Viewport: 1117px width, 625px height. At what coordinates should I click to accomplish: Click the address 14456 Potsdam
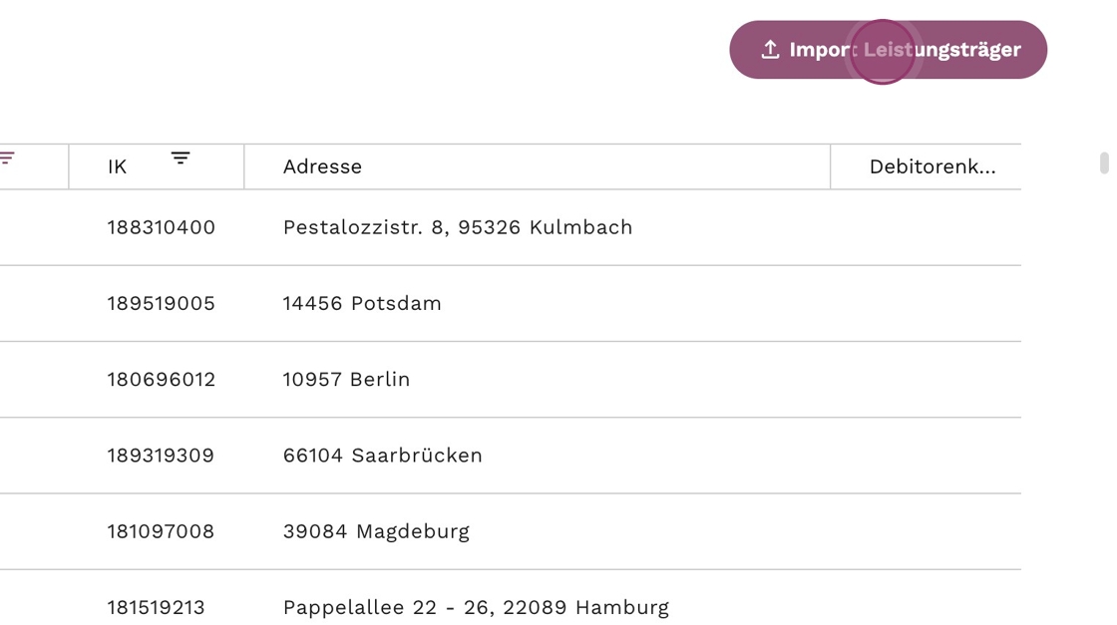tap(362, 303)
